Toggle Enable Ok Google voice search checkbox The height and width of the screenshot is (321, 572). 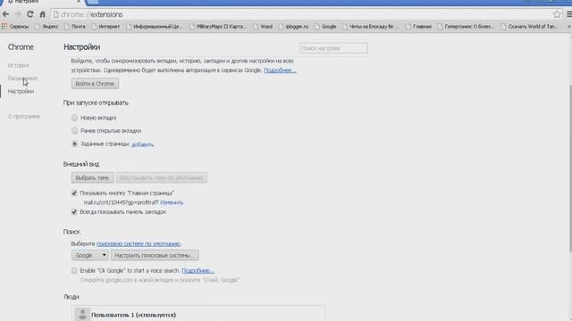pos(74,271)
